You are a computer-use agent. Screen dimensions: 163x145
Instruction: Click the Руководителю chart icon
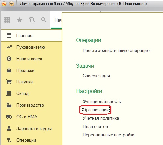(x=9, y=47)
